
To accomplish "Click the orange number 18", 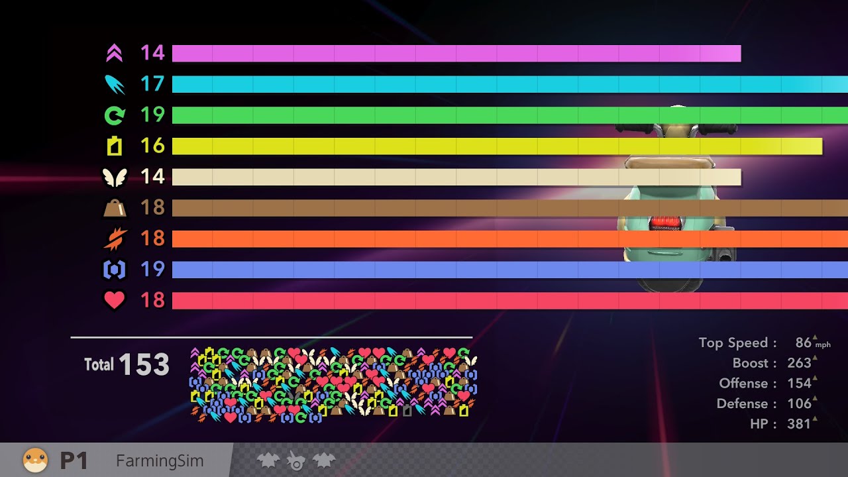I will tap(152, 238).
